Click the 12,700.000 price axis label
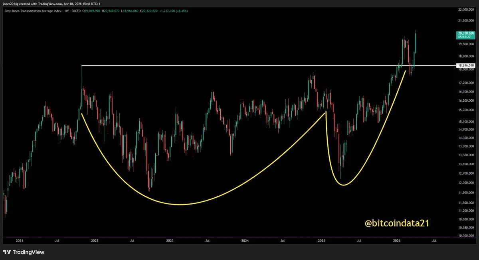479x260 pixels. [466, 173]
